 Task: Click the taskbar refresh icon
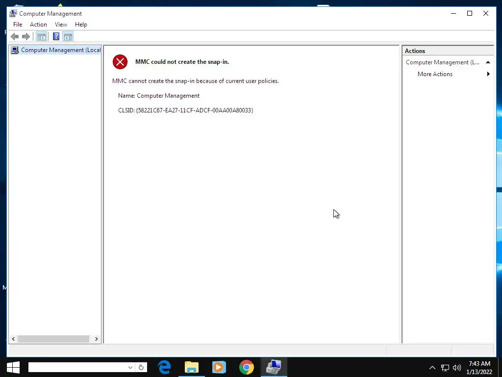point(141,367)
